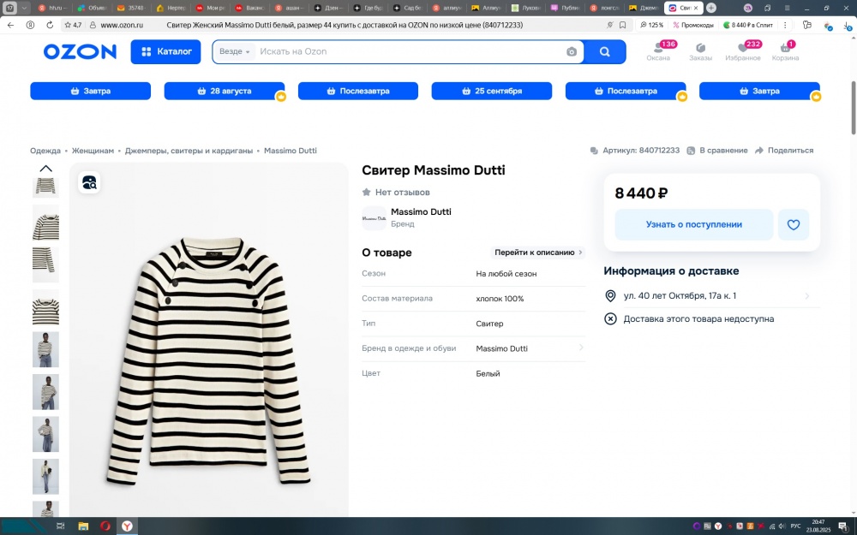Click the На любой сезон value
Image resolution: width=857 pixels, height=535 pixels.
506,274
